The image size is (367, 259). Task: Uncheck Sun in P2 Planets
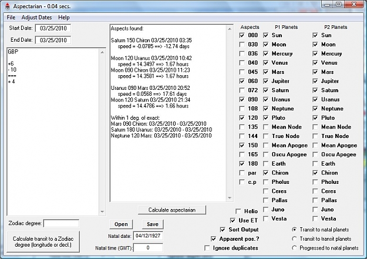(315, 35)
